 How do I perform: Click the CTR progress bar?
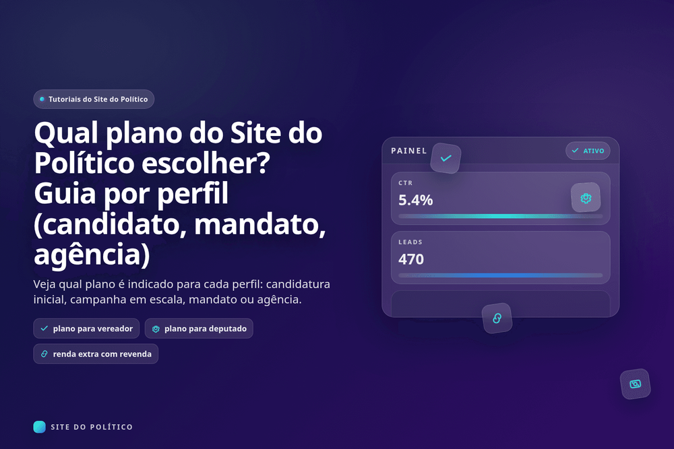point(500,216)
